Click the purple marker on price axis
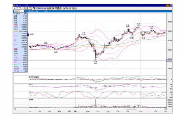Viewport: 185px width, 117px height. click(28, 35)
